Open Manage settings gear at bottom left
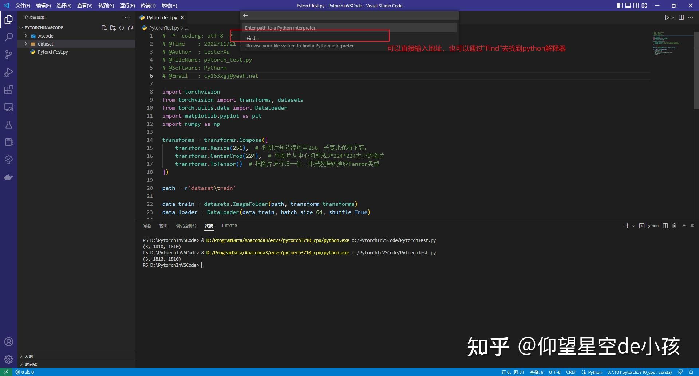 9,359
